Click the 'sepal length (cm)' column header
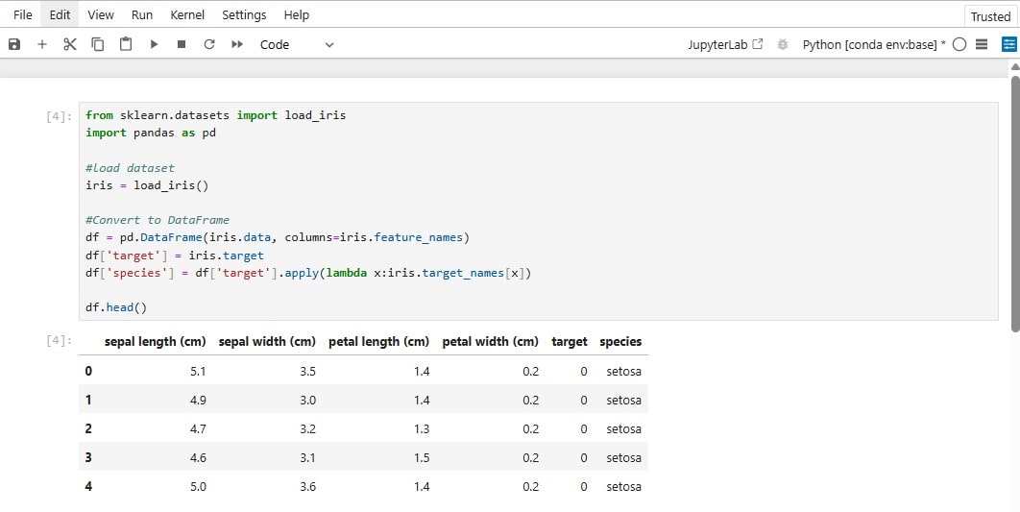 (155, 342)
